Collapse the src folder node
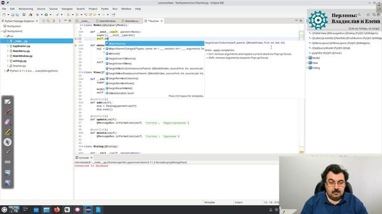The image size is (382, 214). click(5, 36)
